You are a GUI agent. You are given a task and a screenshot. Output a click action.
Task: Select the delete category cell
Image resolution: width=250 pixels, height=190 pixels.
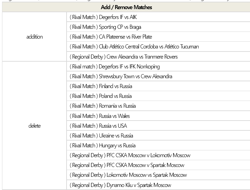[x=34, y=126]
